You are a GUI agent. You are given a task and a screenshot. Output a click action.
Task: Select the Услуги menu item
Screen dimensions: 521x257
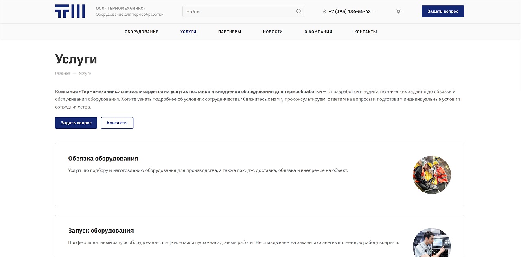[188, 32]
